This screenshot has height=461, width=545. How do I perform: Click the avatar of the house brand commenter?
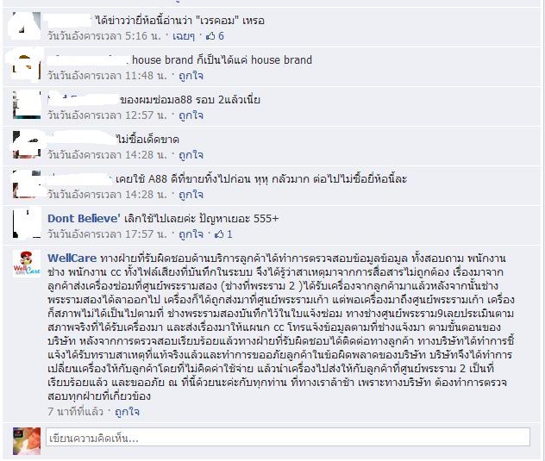(x=27, y=65)
